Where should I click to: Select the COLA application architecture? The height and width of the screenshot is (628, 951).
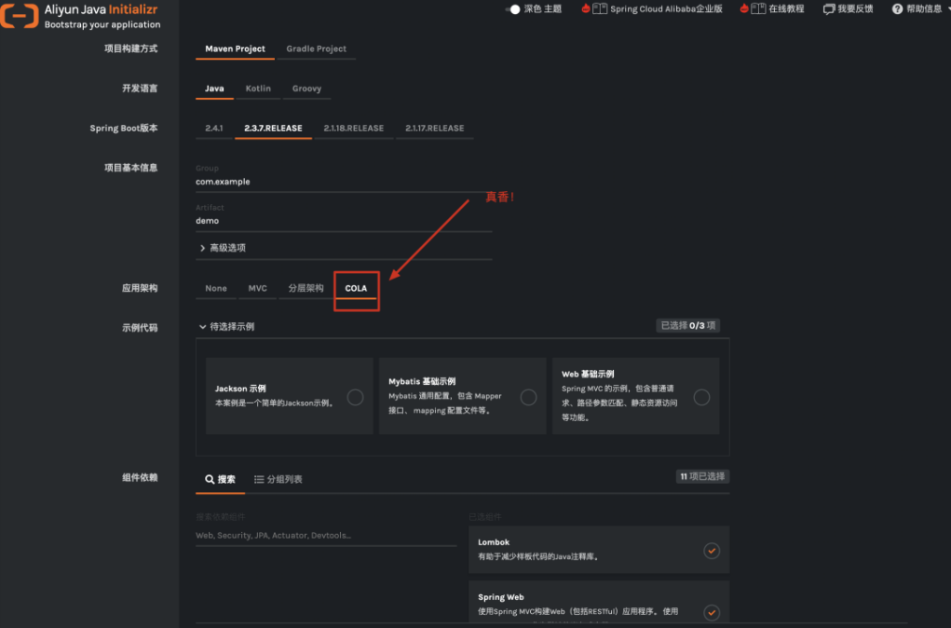coord(356,288)
